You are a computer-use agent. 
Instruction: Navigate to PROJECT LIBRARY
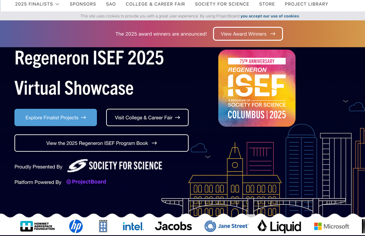tap(306, 4)
